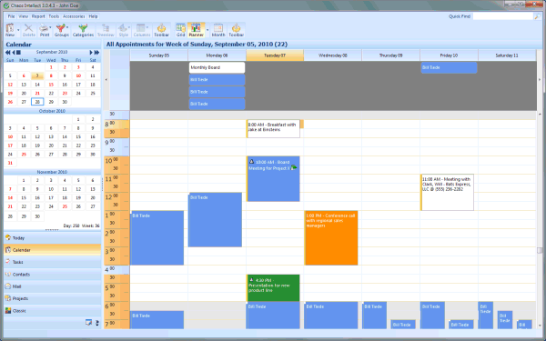Expand the Groups dropdown arrow
The height and width of the screenshot is (341, 546).
click(67, 27)
